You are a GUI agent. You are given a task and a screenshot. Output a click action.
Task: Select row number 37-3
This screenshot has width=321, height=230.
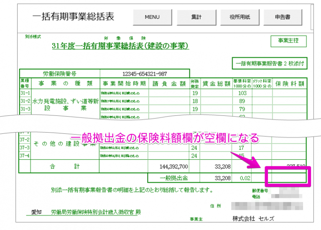pos(25,148)
